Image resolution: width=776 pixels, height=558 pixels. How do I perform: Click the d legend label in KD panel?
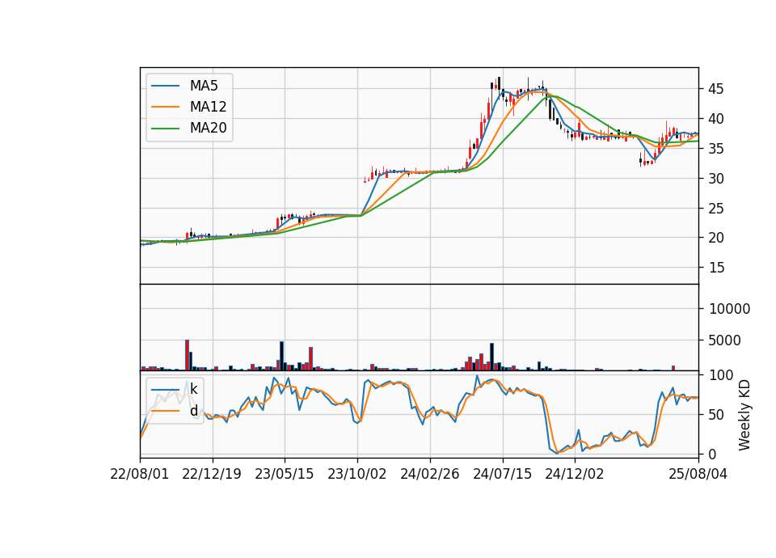[193, 411]
